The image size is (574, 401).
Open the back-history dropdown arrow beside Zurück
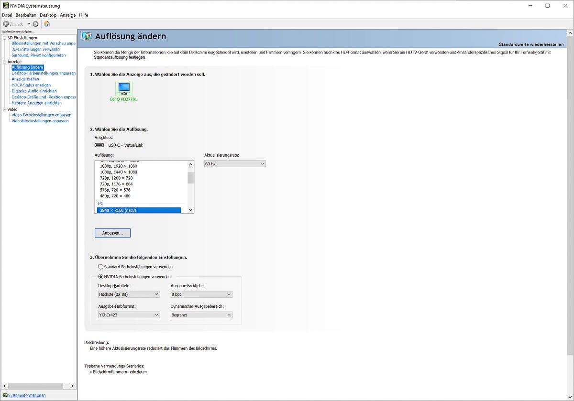[x=28, y=24]
